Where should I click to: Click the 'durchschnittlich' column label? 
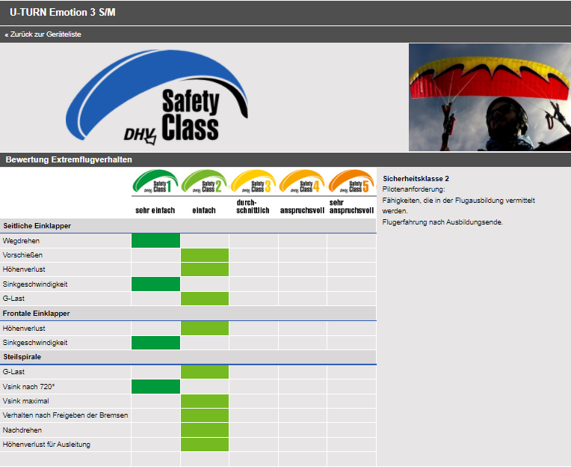click(253, 207)
